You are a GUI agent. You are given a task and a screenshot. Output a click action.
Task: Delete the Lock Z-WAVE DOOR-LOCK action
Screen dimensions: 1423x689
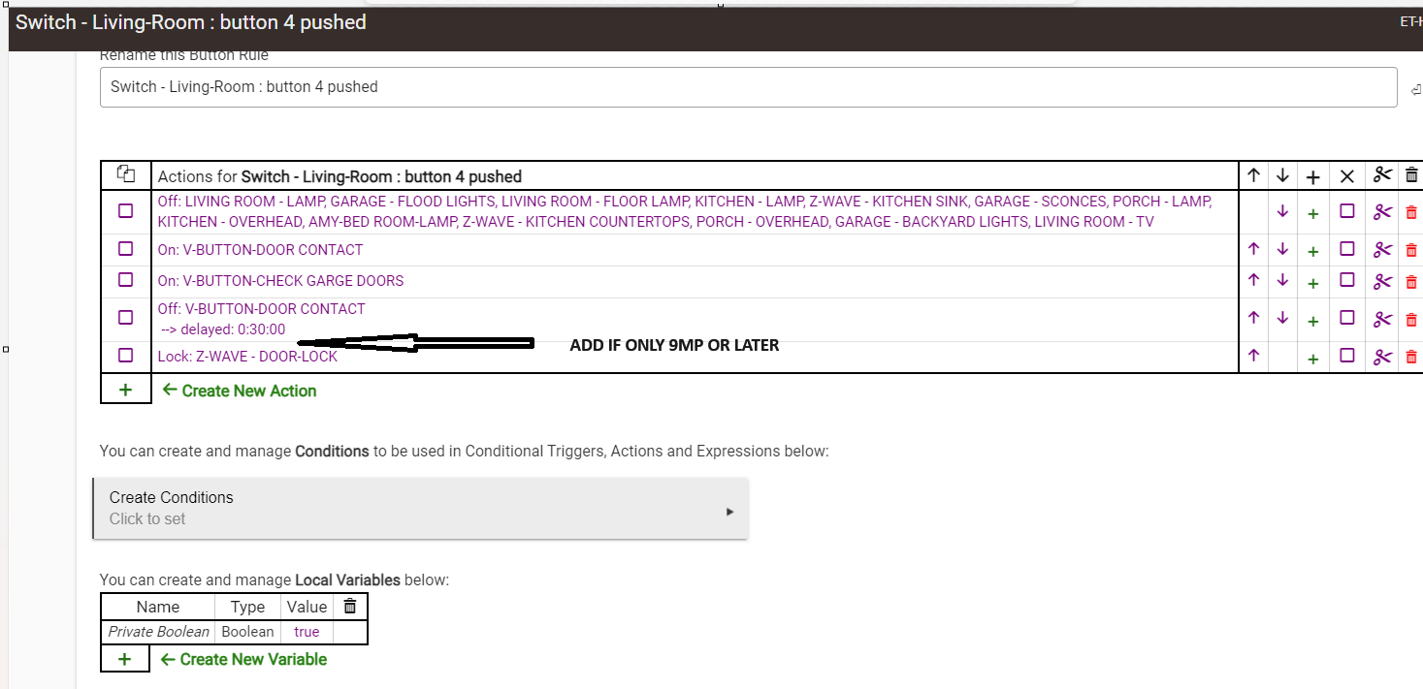(1411, 357)
